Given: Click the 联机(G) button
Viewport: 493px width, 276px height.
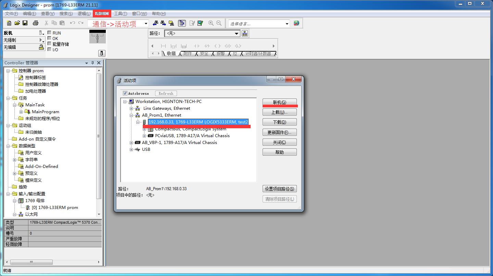Looking at the screenshot, I should pos(280,102).
